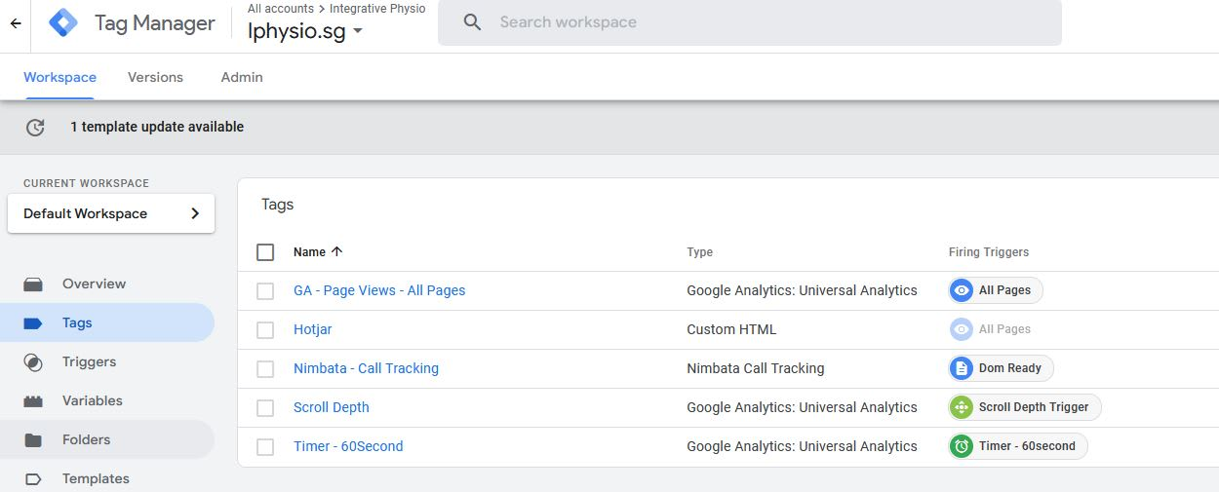Click the Tag Manager logo icon
The height and width of the screenshot is (492, 1219).
(x=63, y=23)
